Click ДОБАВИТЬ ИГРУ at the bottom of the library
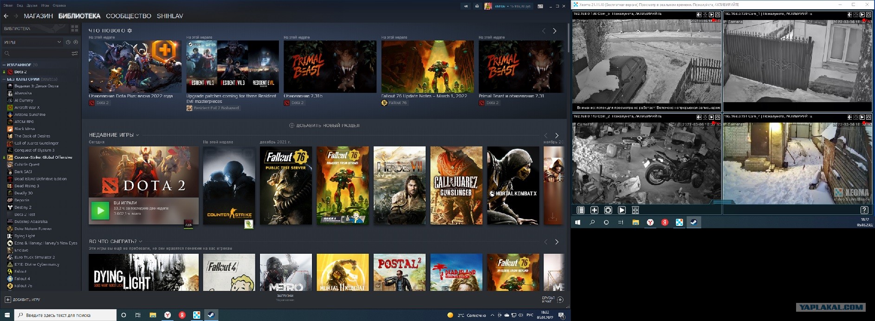The image size is (875, 321). click(x=23, y=300)
